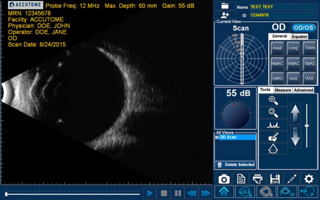Capture a snapshot with the camera icon
Image resolution: width=320 pixels, height=200 pixels.
224,179
